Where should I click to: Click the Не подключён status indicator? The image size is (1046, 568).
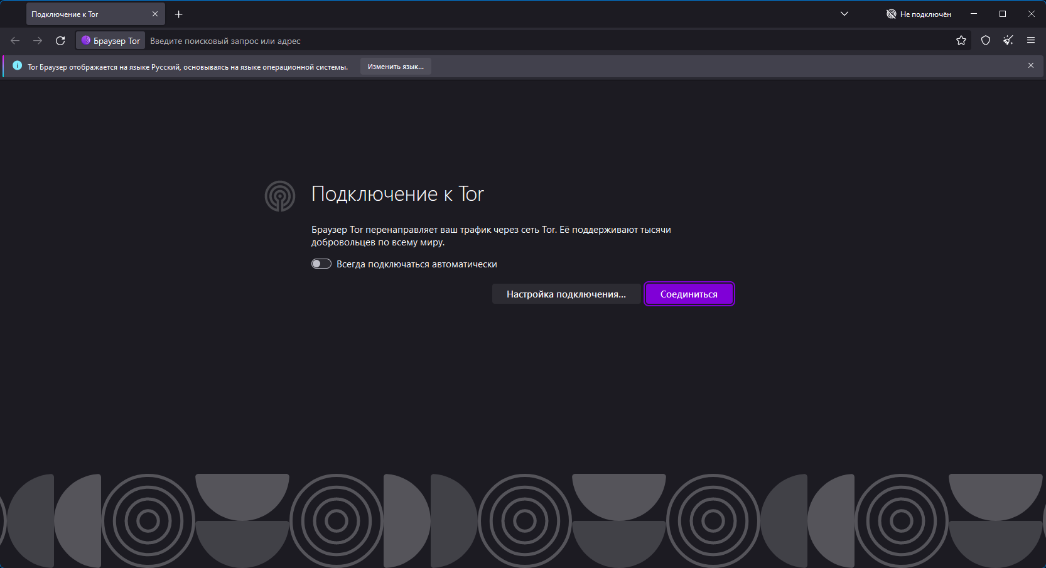918,14
